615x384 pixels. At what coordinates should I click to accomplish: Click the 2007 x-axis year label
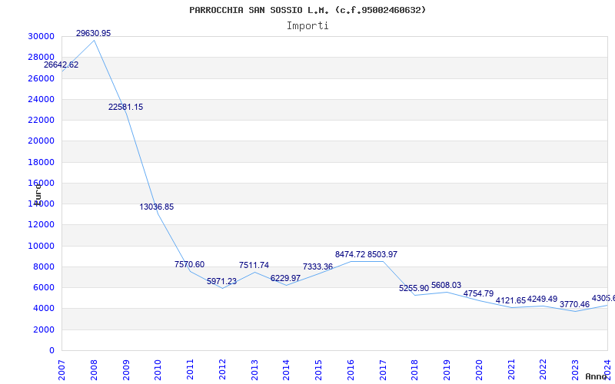(61, 369)
